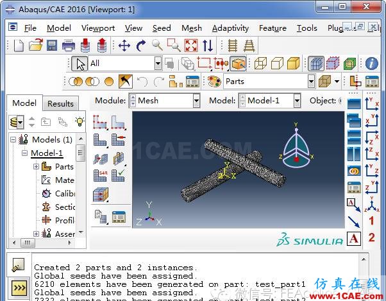Click the arrow annotation tool icon
Screen dimensions: 386x301
pos(354,221)
